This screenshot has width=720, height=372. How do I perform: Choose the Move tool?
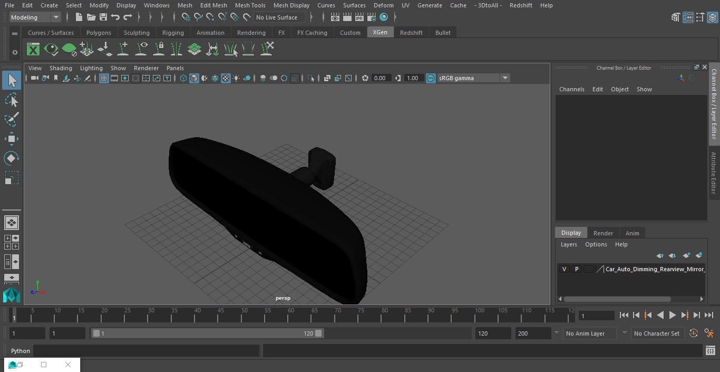pyautogui.click(x=12, y=139)
